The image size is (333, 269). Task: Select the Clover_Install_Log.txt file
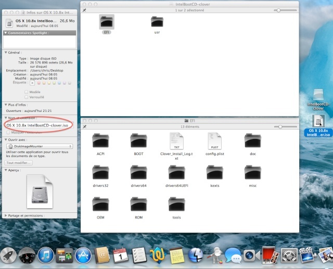point(176,141)
